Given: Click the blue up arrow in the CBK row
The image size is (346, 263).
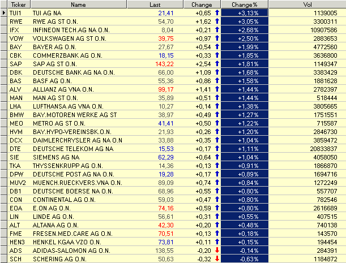Looking at the screenshot, I should pos(217,55).
